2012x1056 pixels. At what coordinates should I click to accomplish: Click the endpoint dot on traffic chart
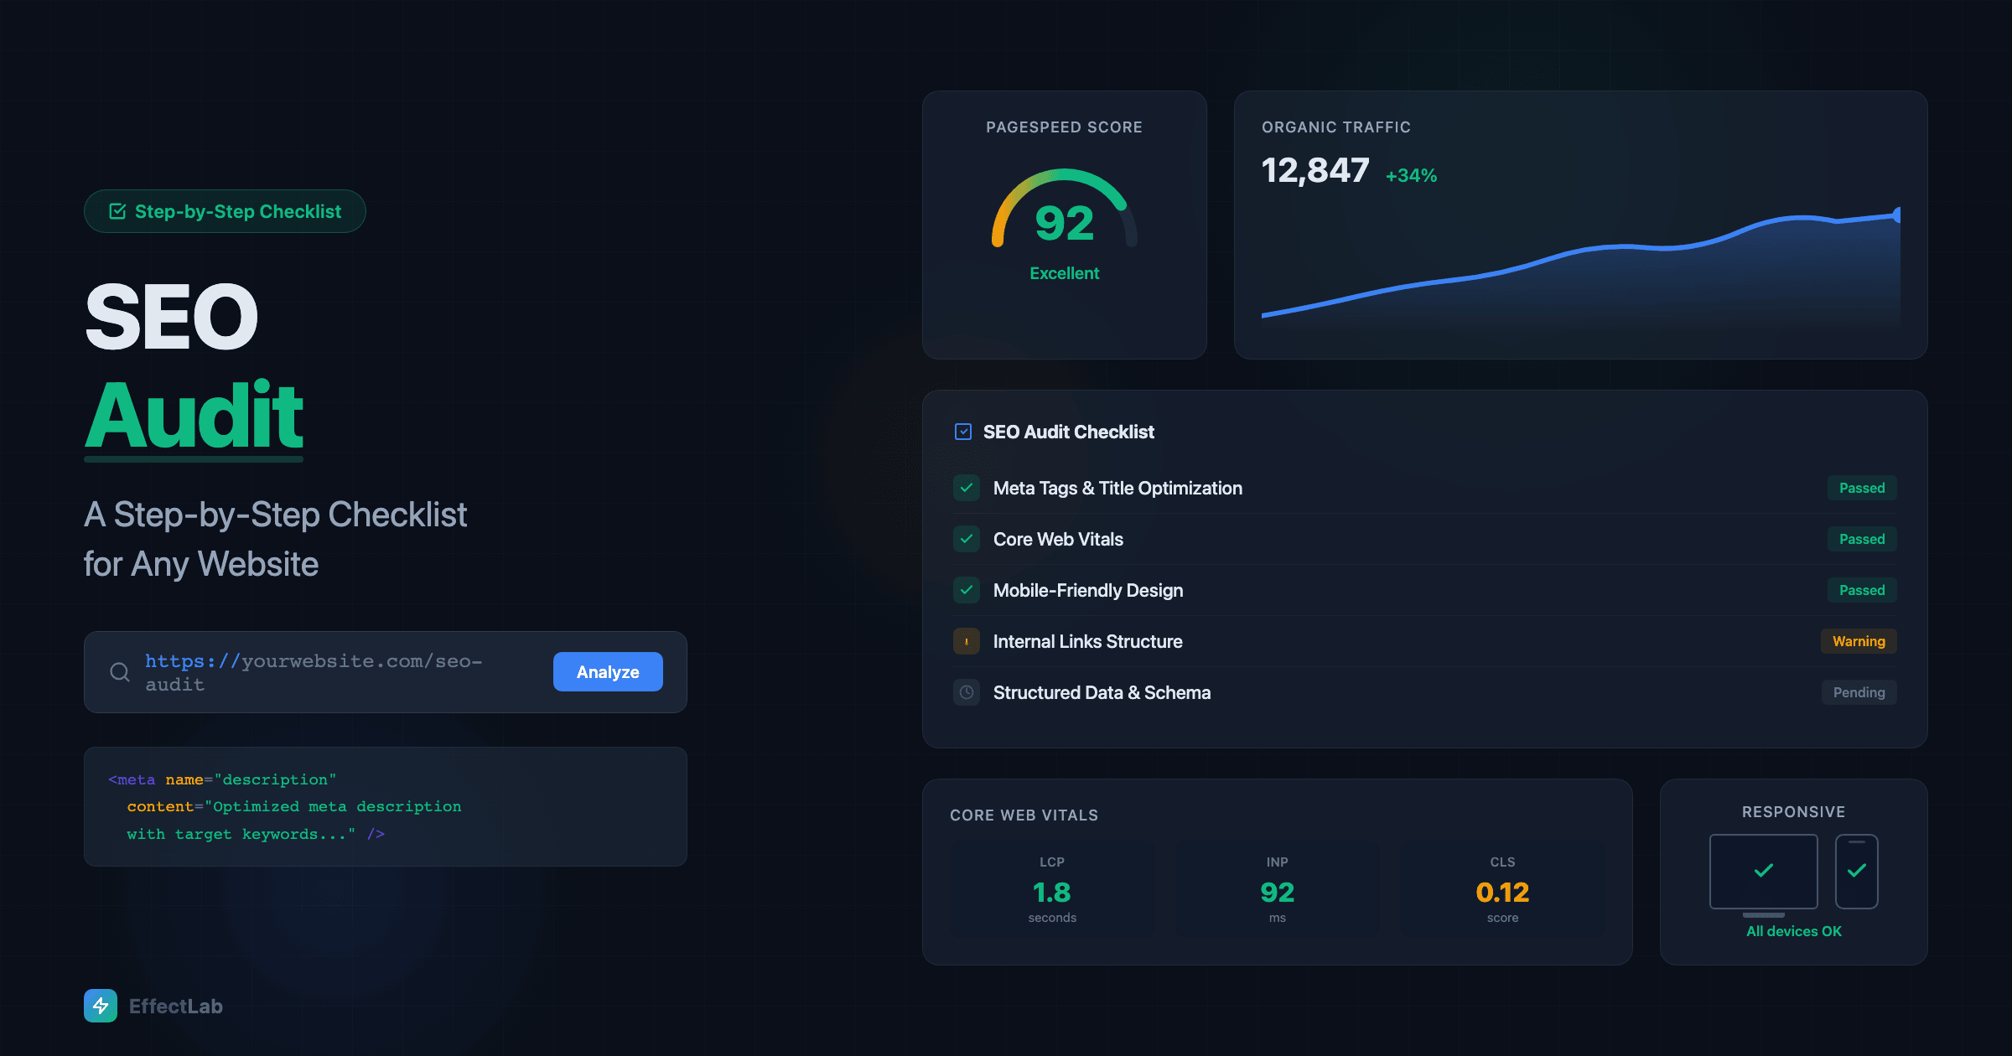point(1896,215)
